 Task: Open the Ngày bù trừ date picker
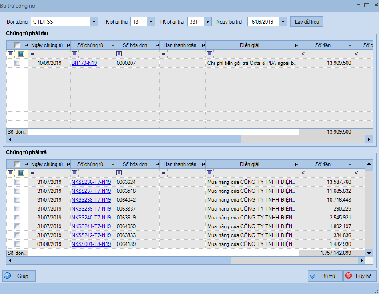283,22
